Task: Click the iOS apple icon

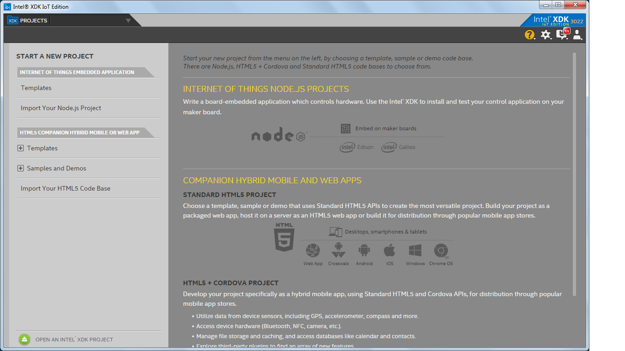Action: coord(389,250)
